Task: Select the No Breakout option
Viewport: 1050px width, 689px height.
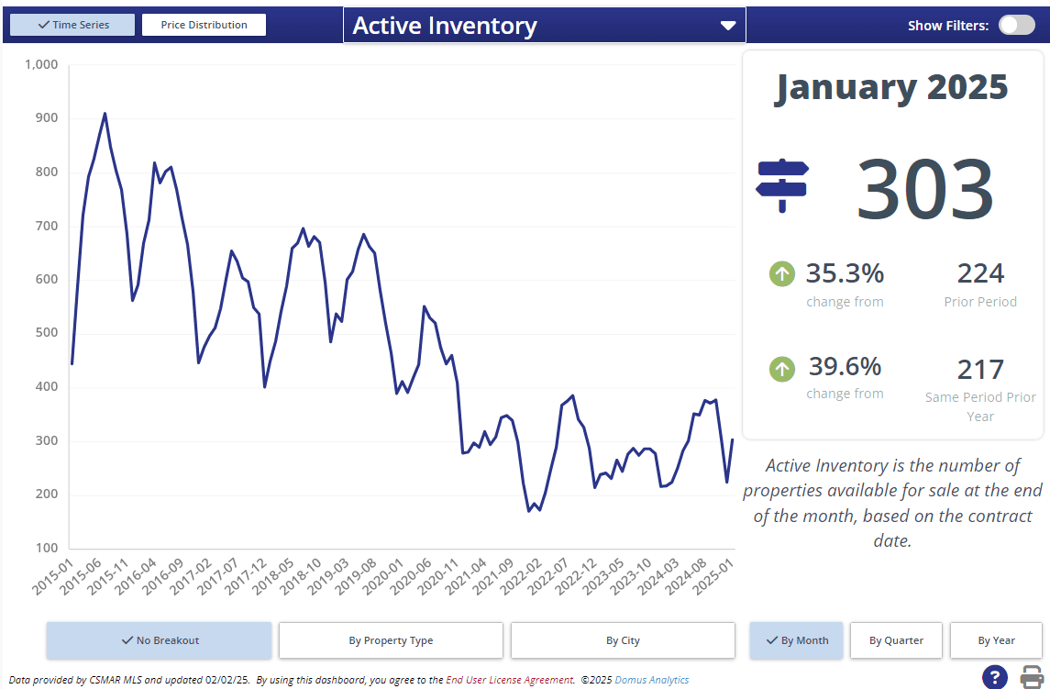Action: 160,640
